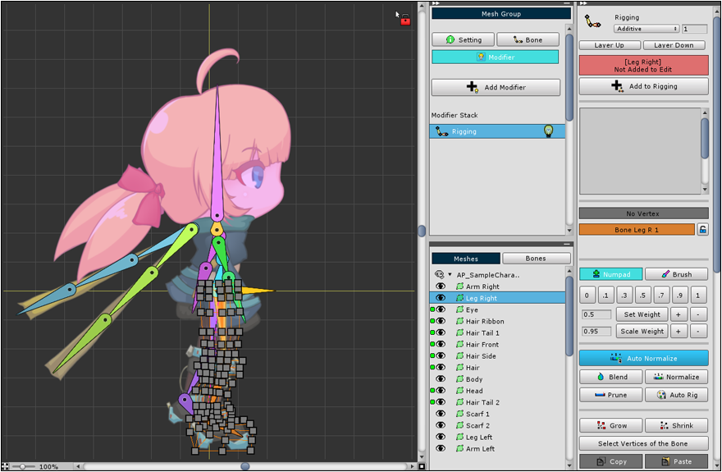Open the Additive blend mode dropdown
The width and height of the screenshot is (722, 472).
647,29
